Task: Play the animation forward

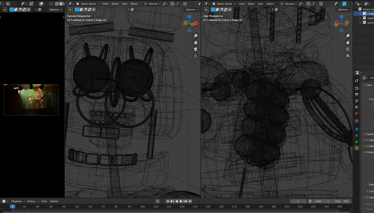Action: click(181, 201)
